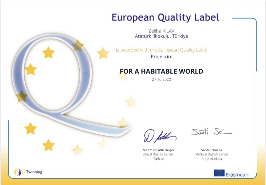Click the 'European Quality Label' title

point(165,18)
